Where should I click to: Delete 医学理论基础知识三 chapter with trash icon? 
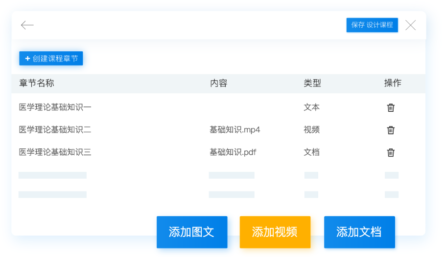(x=391, y=152)
